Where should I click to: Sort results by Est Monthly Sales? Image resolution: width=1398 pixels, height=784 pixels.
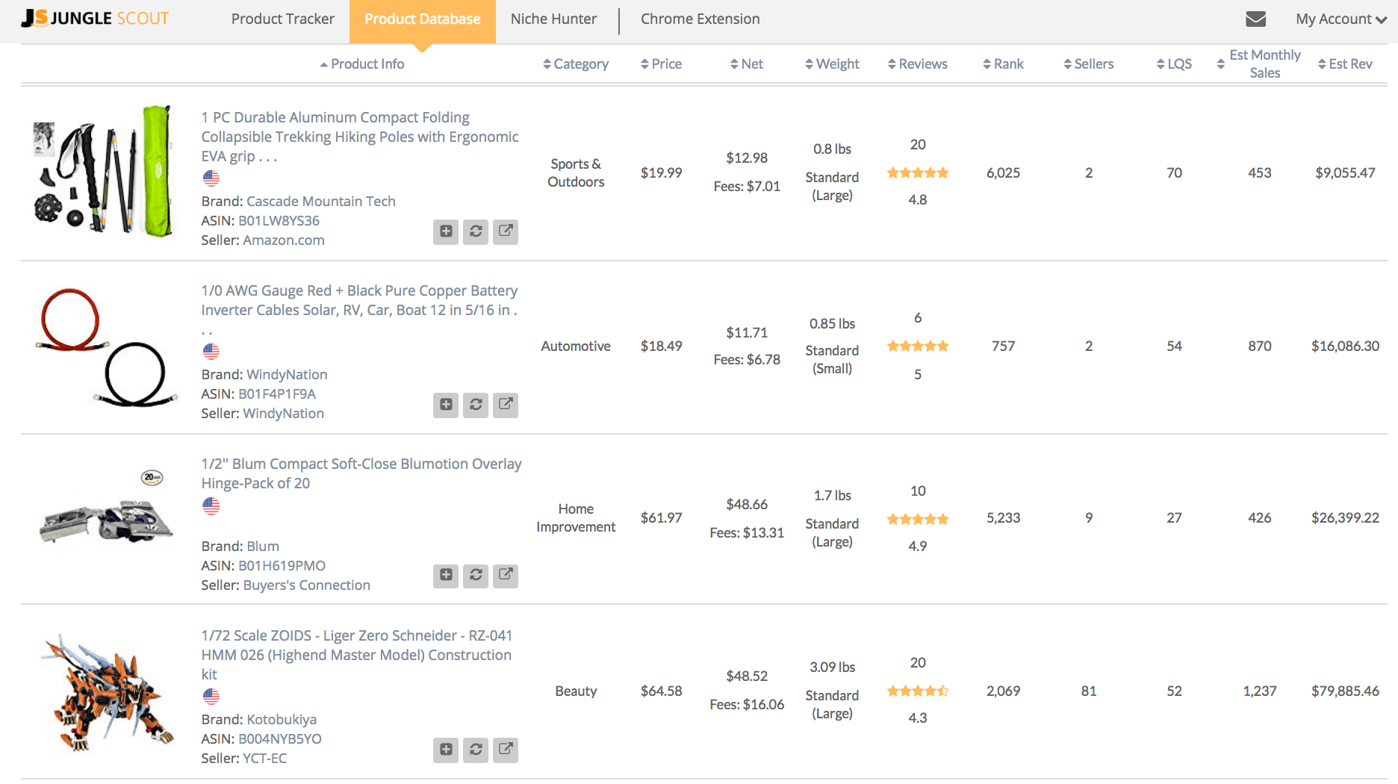[1264, 64]
